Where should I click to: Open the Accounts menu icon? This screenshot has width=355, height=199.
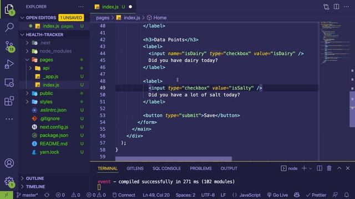[x=9, y=163]
